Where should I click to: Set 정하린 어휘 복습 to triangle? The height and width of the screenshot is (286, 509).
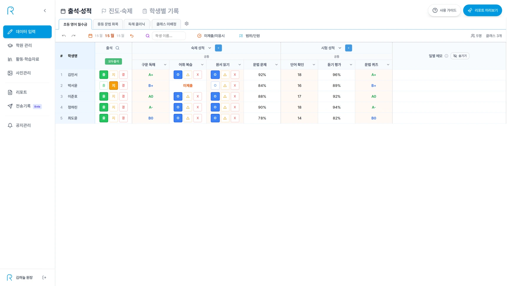click(x=188, y=107)
